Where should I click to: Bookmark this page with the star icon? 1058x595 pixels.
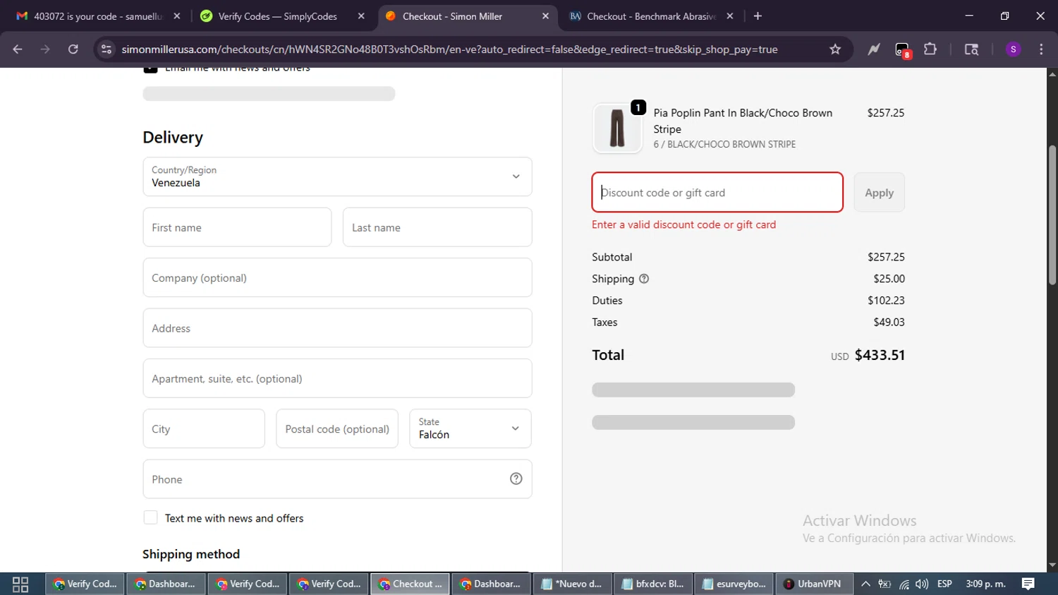coord(835,49)
